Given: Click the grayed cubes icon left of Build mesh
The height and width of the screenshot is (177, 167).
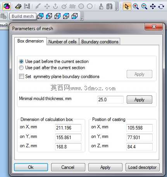Looking at the screenshot, I should 3,16.
